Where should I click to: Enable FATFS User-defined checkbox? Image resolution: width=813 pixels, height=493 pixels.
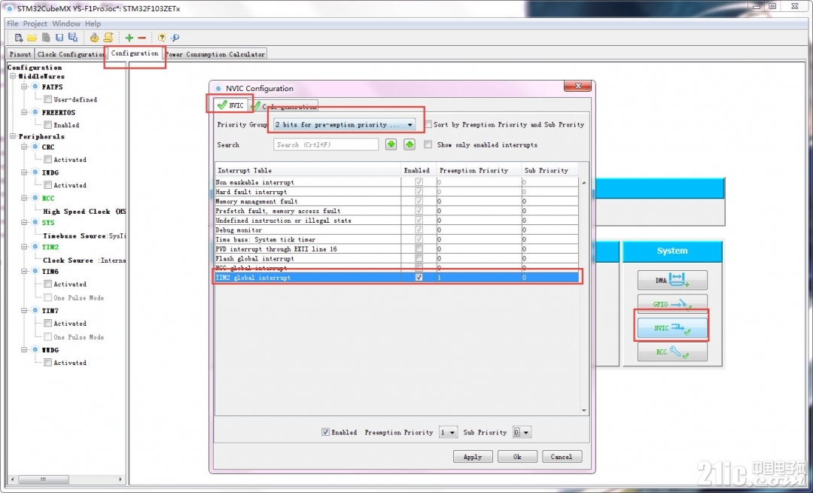click(47, 99)
